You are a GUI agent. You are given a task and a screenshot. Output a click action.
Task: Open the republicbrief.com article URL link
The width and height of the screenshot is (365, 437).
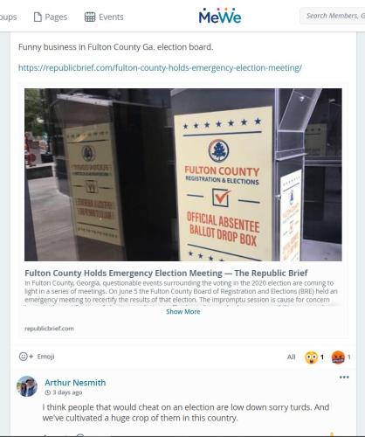pos(160,68)
